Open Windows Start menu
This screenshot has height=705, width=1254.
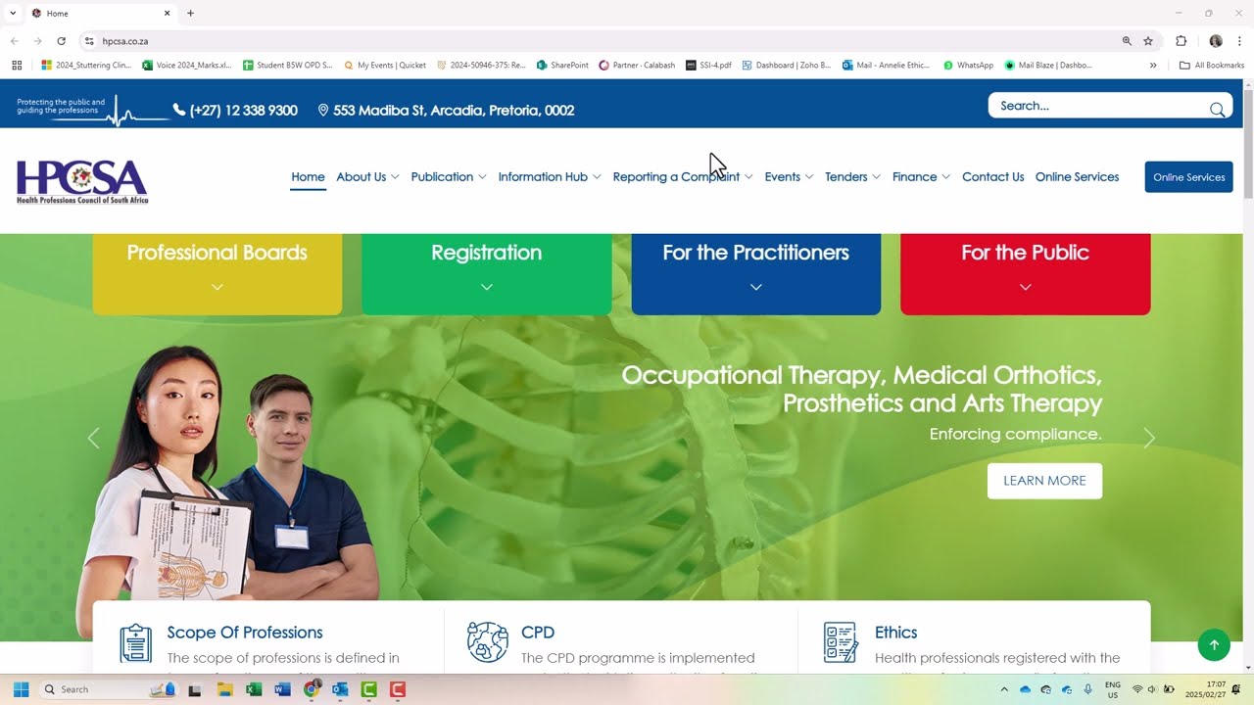click(x=21, y=689)
